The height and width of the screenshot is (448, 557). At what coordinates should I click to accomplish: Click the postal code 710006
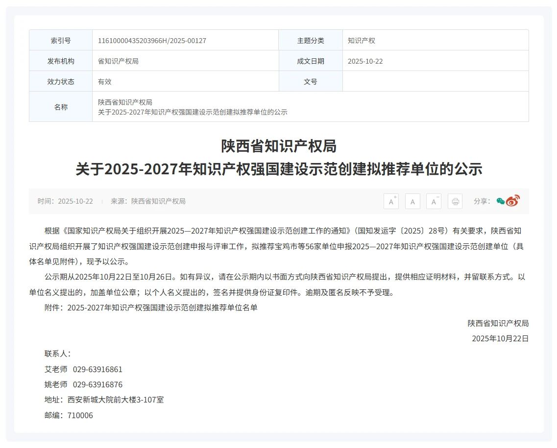coord(80,415)
